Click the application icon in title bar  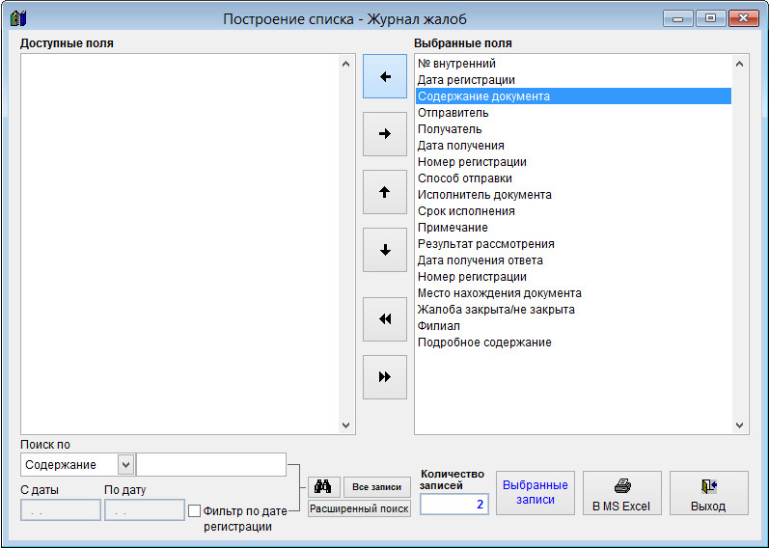(x=18, y=18)
